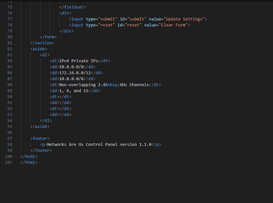This screenshot has width=273, height=203.
Task: Click the "Networks Are Us Control Panel" text
Action: tap(82, 145)
